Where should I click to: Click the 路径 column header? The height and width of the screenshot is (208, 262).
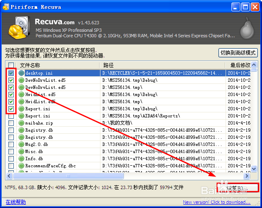pyautogui.click(x=162, y=65)
